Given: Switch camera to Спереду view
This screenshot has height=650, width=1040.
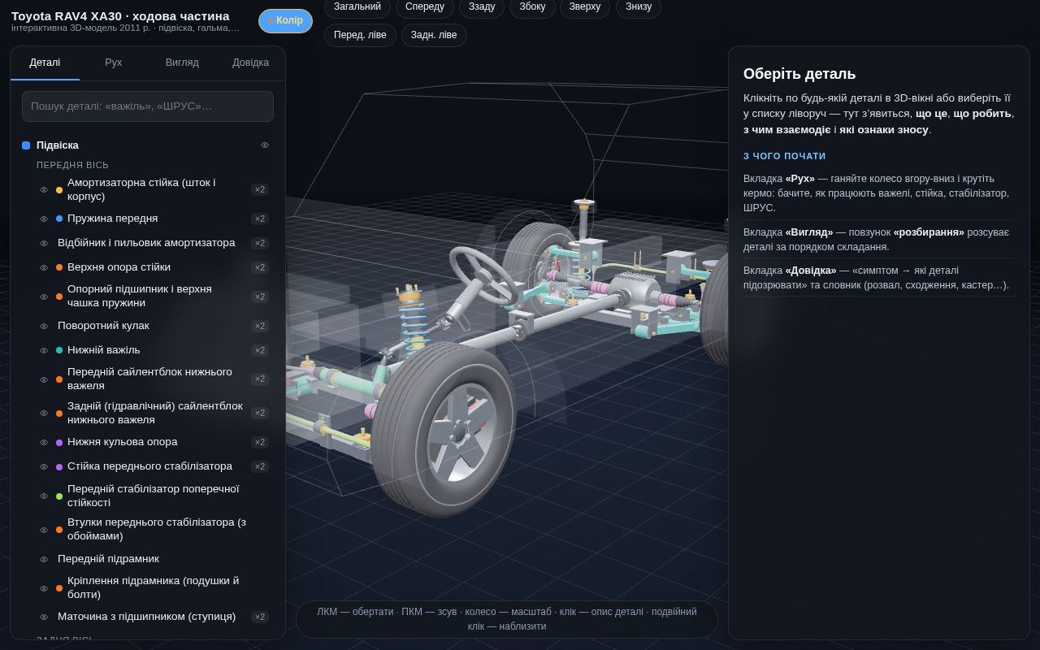Looking at the screenshot, I should (424, 7).
